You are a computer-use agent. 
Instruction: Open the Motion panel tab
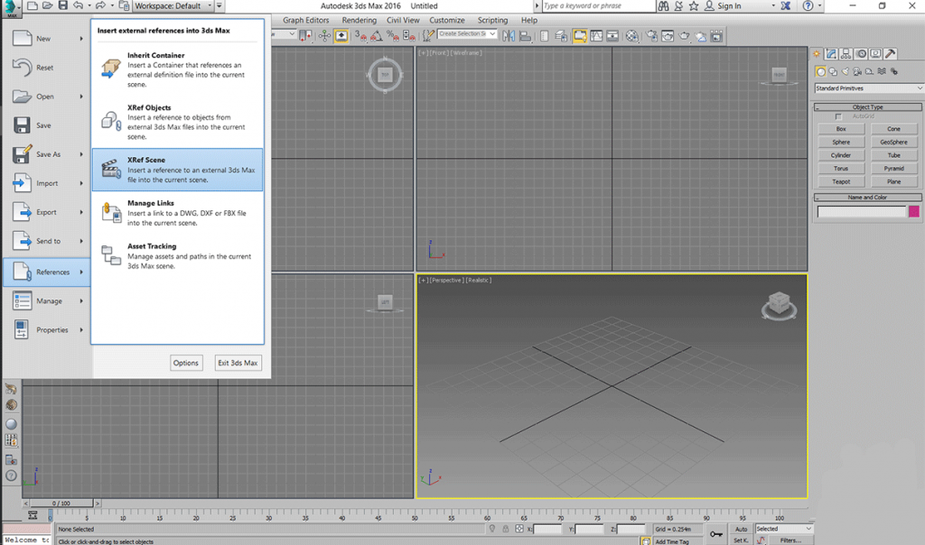[861, 53]
